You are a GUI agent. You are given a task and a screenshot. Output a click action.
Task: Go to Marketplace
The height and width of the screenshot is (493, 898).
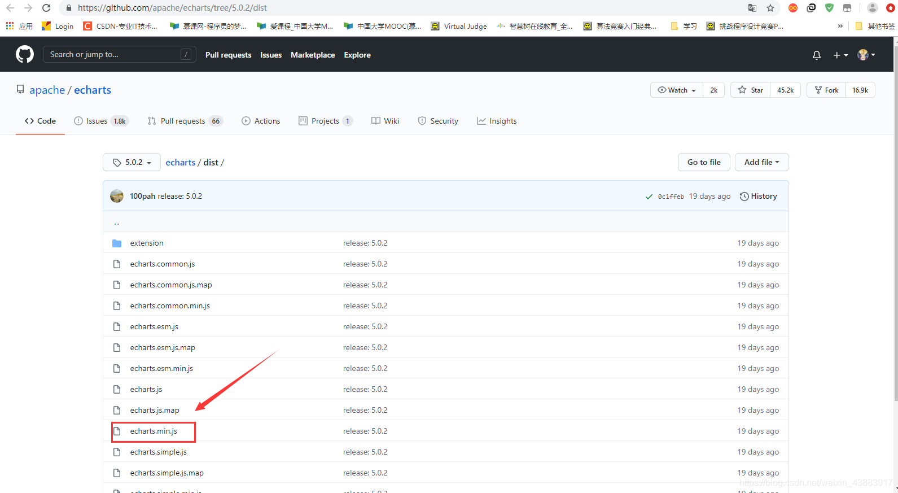313,55
